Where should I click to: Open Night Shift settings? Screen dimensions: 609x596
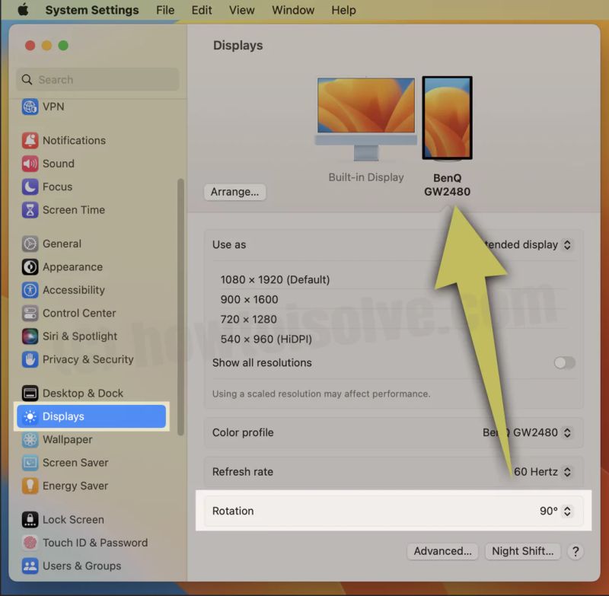pos(523,551)
